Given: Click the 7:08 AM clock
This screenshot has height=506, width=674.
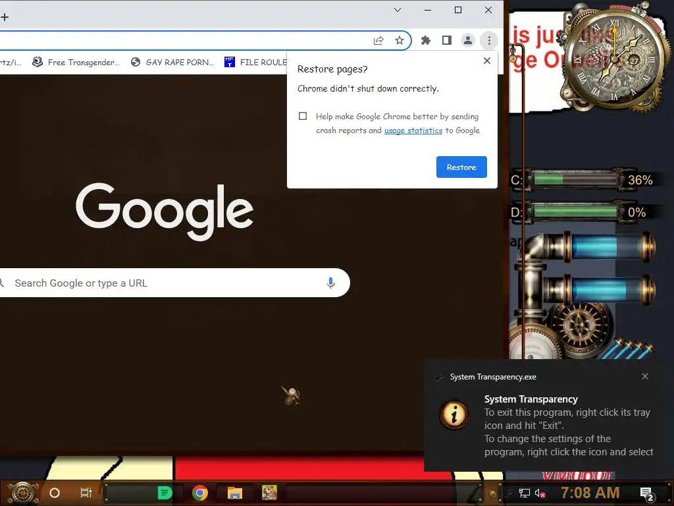Looking at the screenshot, I should pos(590,493).
